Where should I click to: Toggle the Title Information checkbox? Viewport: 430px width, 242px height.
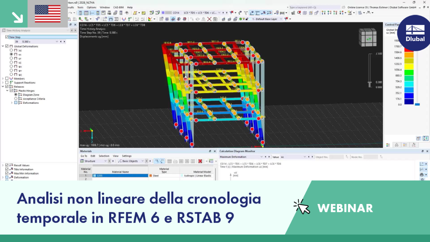coord(7,169)
